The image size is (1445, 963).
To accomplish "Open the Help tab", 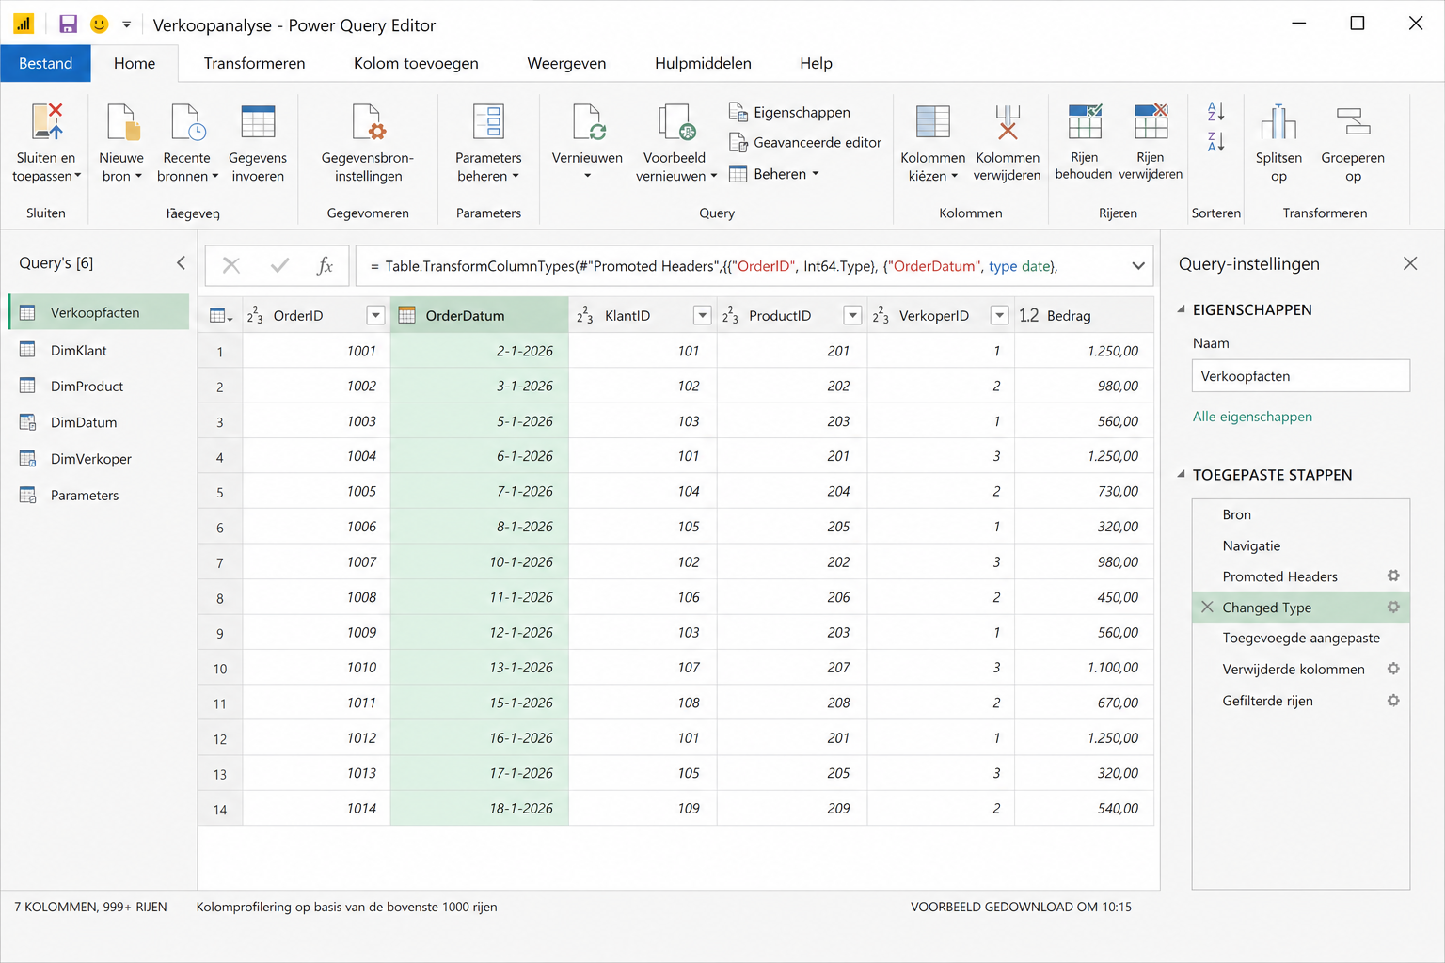I will [x=816, y=63].
